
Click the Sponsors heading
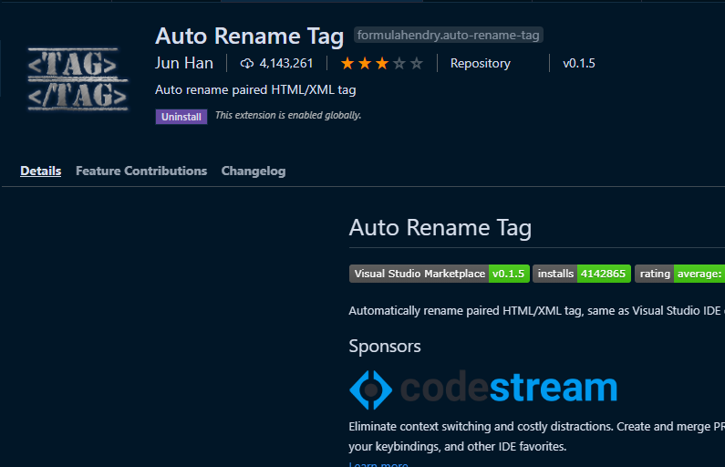[385, 347]
